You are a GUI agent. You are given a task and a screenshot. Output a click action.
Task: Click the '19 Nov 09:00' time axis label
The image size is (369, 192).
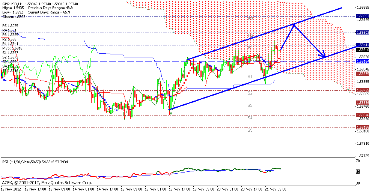pyautogui.click(x=204, y=189)
